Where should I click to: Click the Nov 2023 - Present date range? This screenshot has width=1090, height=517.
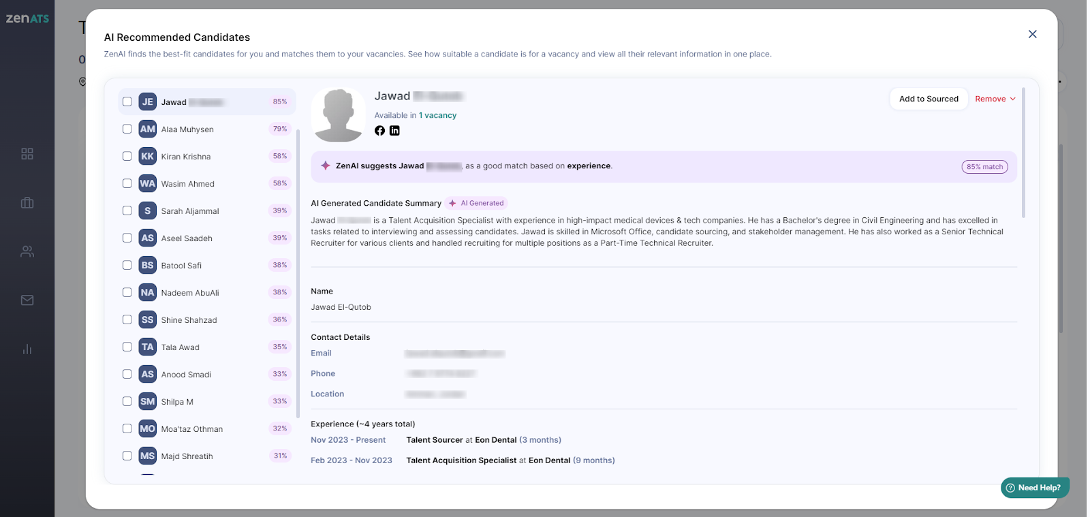(348, 440)
